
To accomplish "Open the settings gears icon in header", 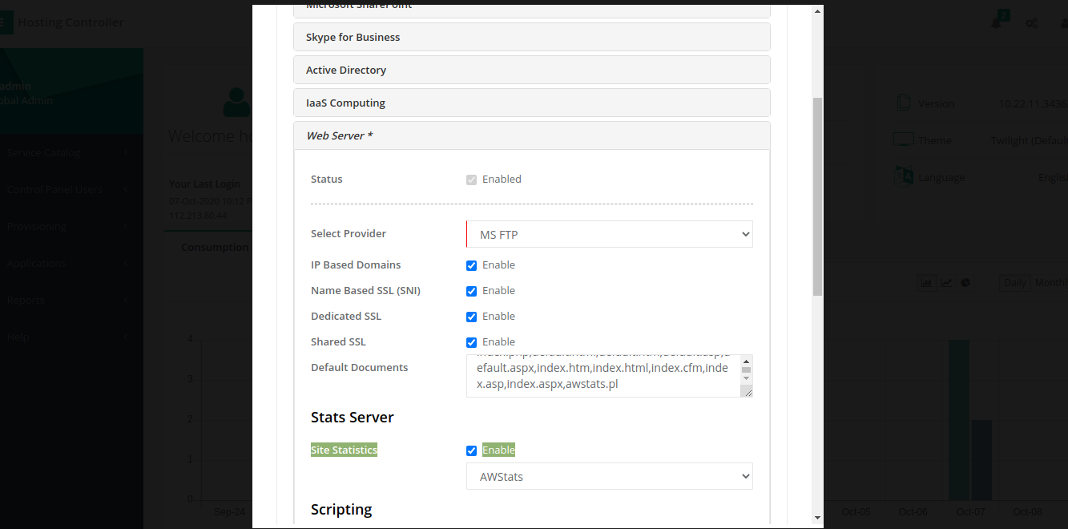I will [1032, 22].
